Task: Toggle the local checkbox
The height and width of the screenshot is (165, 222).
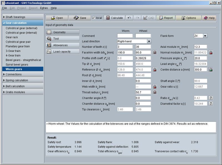Action: pyautogui.click(x=94, y=18)
